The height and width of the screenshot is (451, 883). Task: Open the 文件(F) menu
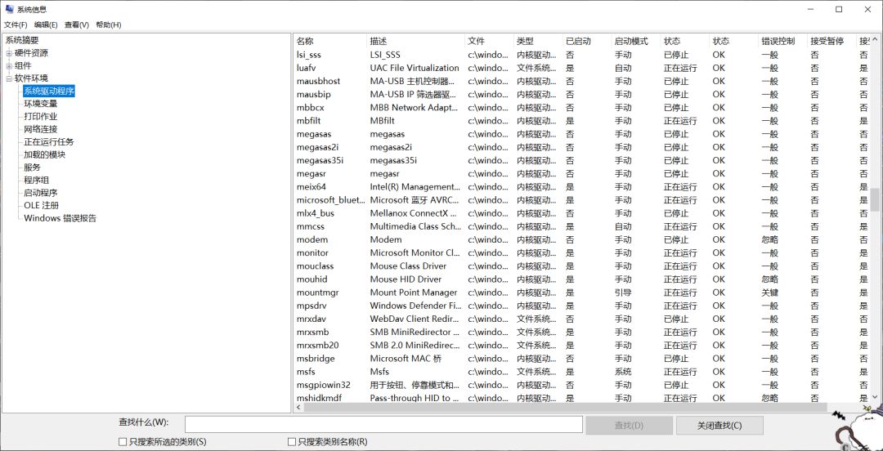(x=16, y=25)
